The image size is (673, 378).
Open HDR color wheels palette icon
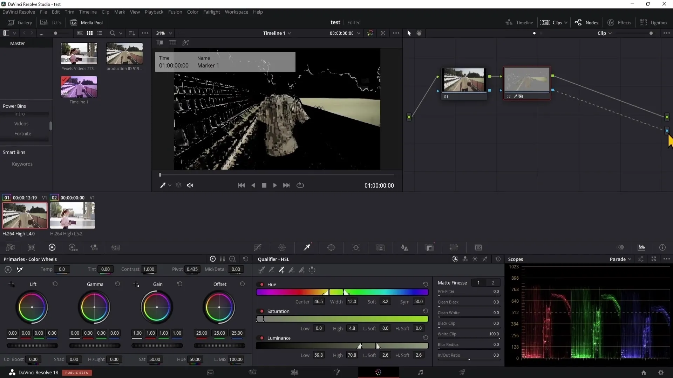(x=73, y=247)
